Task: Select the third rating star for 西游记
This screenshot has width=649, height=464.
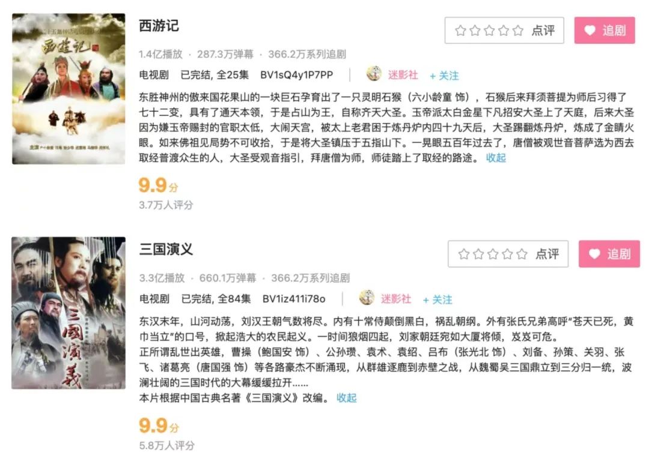Action: [489, 30]
